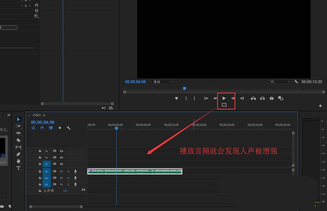
Task: Select the Track Select Forward tool
Action: pos(18,126)
